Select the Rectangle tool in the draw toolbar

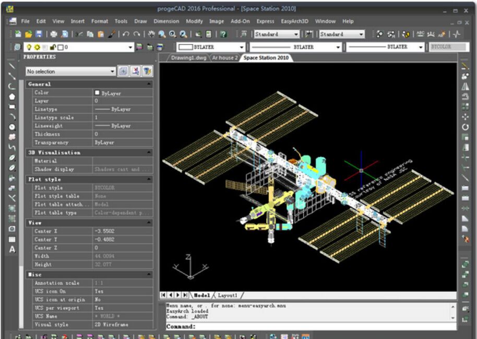[12, 107]
